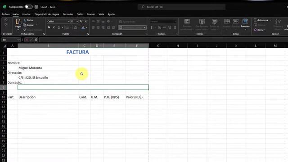Click the increase decimal icon
This screenshot has width=288, height=162.
point(170,27)
